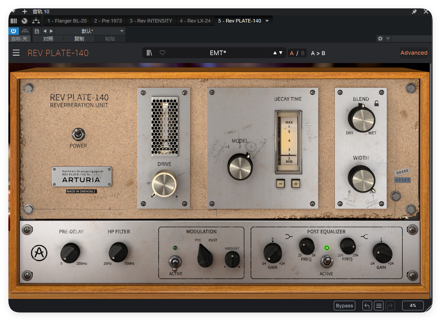Undo the last change with undo arrow

coord(367,305)
